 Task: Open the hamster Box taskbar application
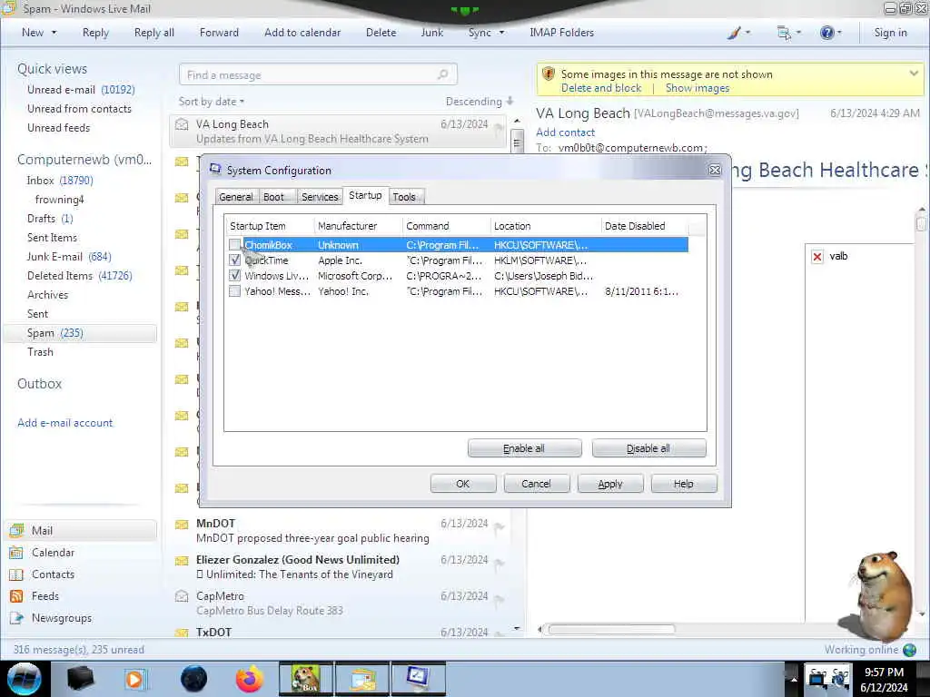306,679
